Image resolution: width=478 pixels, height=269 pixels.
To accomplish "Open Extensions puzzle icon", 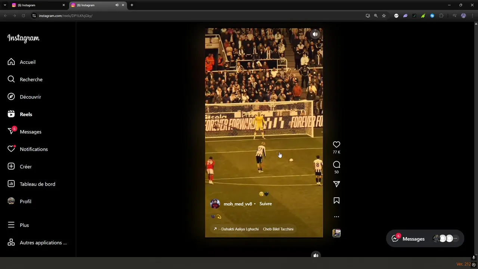I will 441,16.
